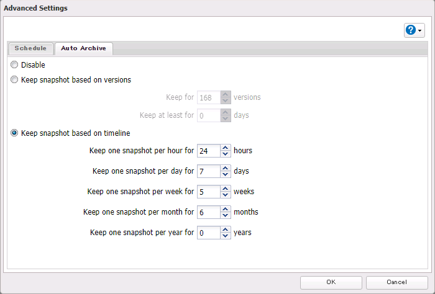Image resolution: width=435 pixels, height=294 pixels.
Task: Decrease the years snapshot value
Action: pyautogui.click(x=225, y=236)
